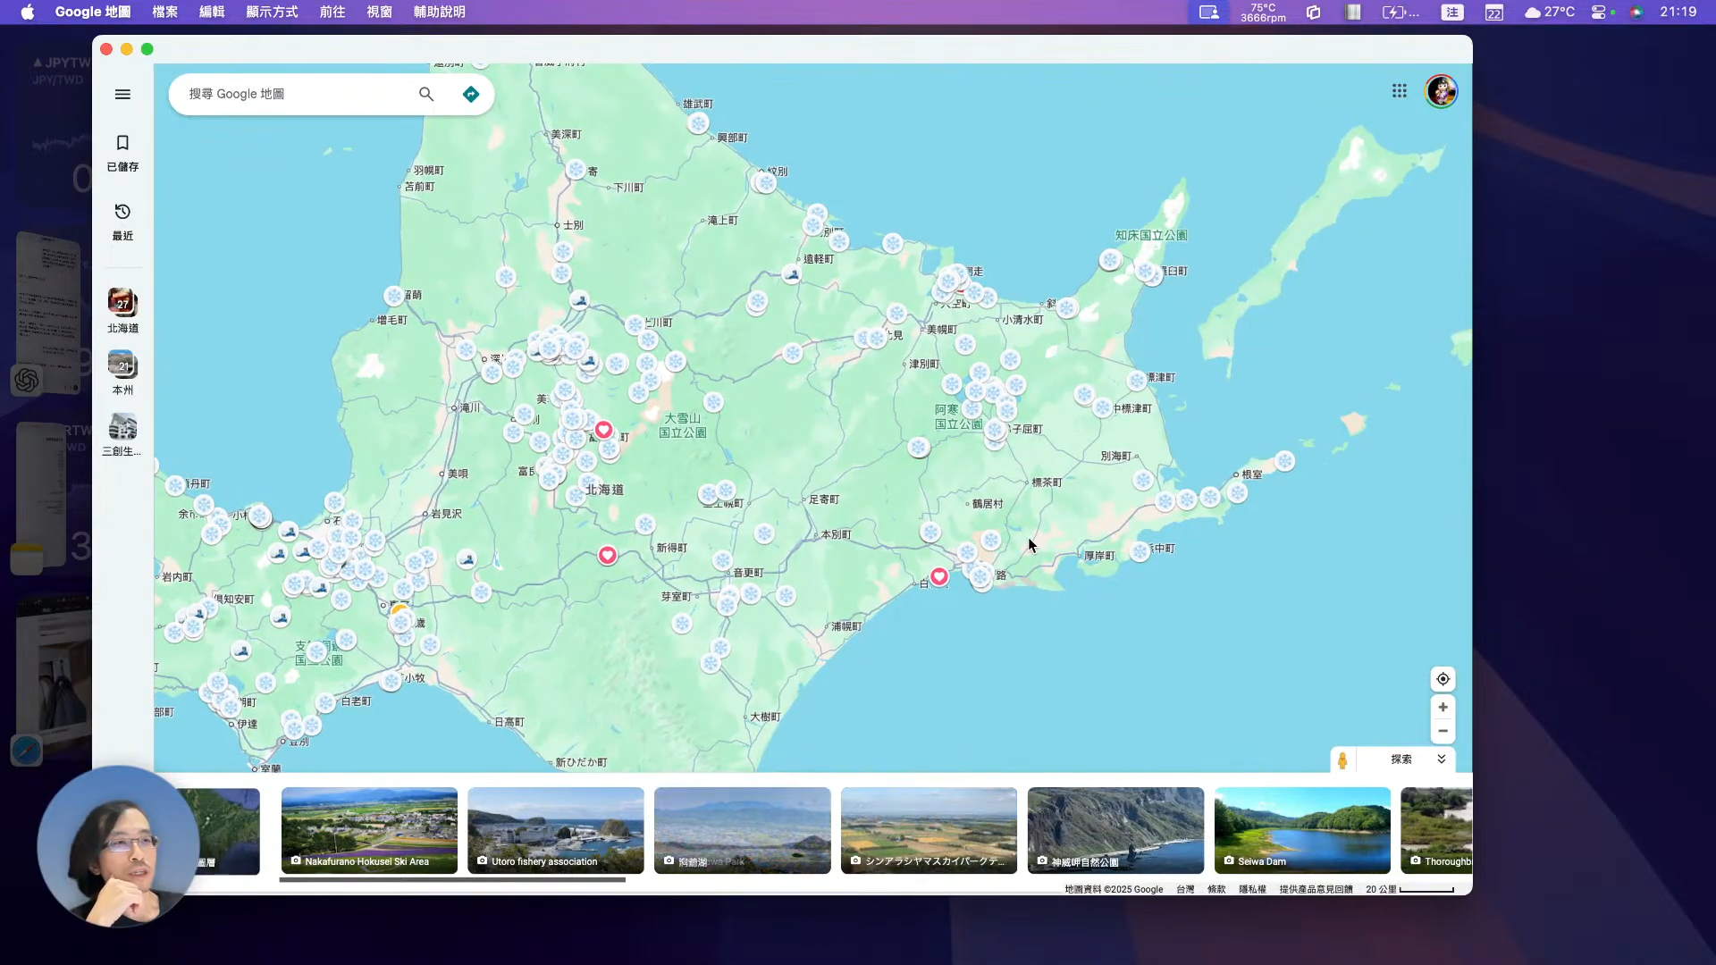Click the my-location target button

pyautogui.click(x=1443, y=679)
